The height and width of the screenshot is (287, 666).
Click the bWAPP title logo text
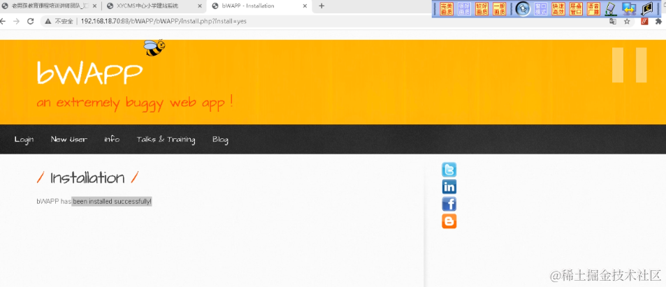point(89,73)
